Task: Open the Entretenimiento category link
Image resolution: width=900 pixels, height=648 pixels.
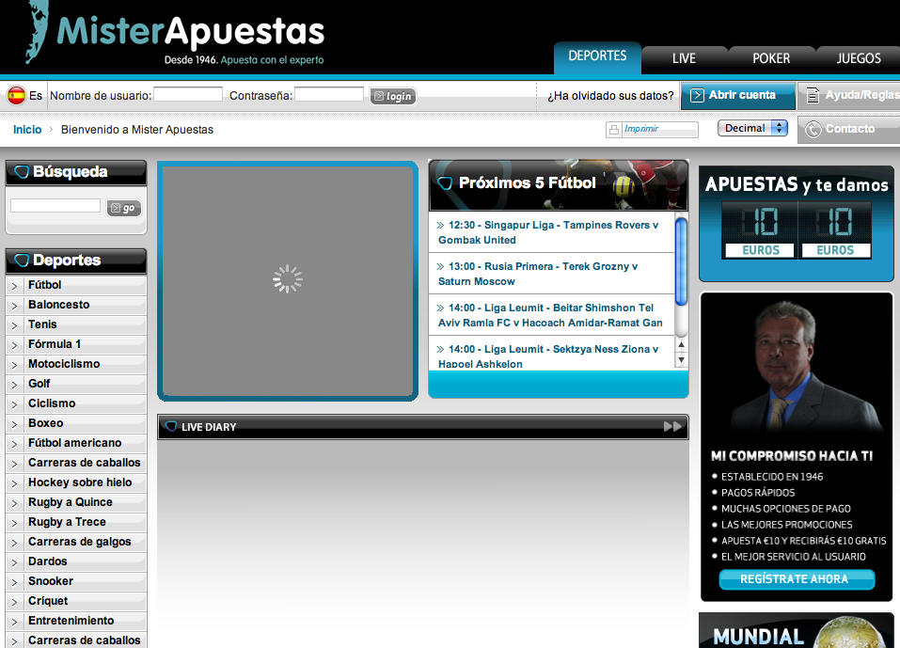Action: 71,621
